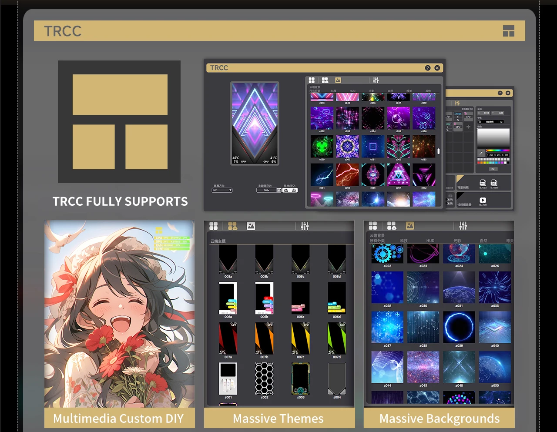Click the video player load video icon

pos(483,200)
